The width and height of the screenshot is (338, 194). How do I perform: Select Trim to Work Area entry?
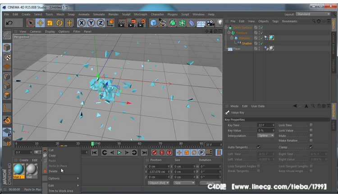61,191
